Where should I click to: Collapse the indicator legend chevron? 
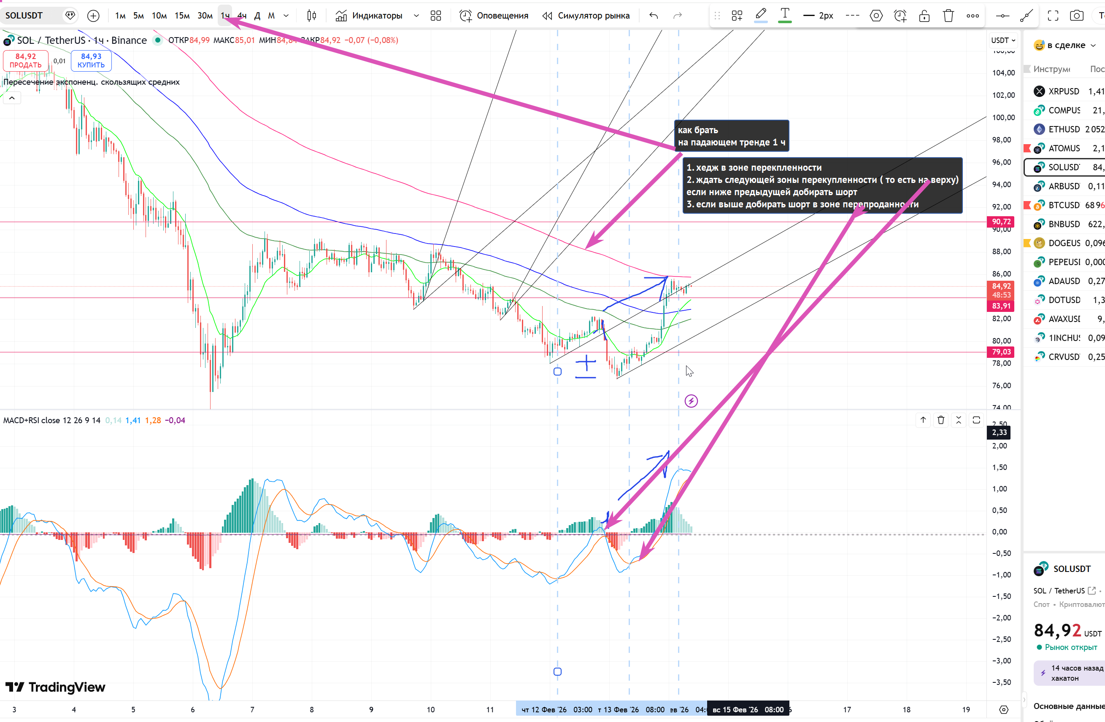12,98
